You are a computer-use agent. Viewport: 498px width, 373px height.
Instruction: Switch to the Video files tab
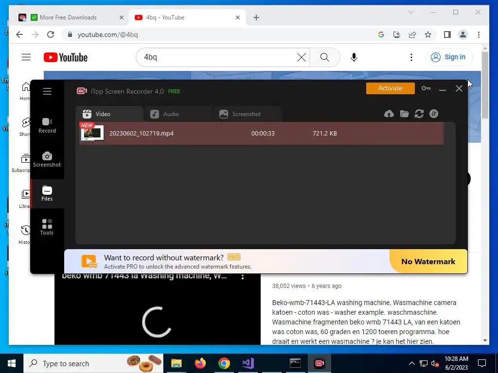(x=109, y=114)
